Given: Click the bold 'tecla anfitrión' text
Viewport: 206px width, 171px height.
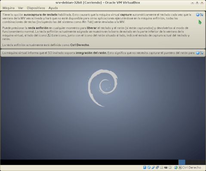Looking at the screenshot, I should pos(38,28).
